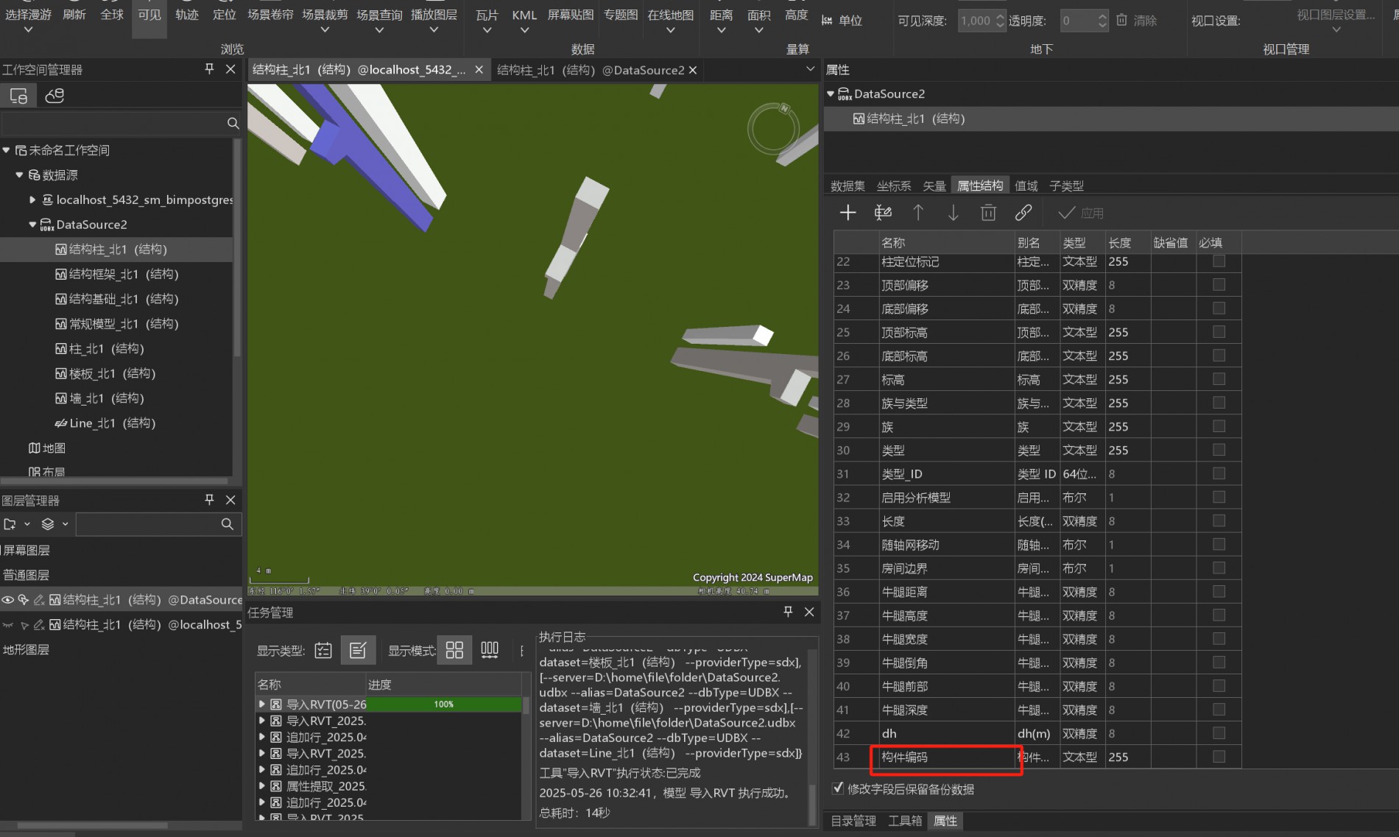Click the compass in the scene view
The height and width of the screenshot is (837, 1399).
[773, 128]
